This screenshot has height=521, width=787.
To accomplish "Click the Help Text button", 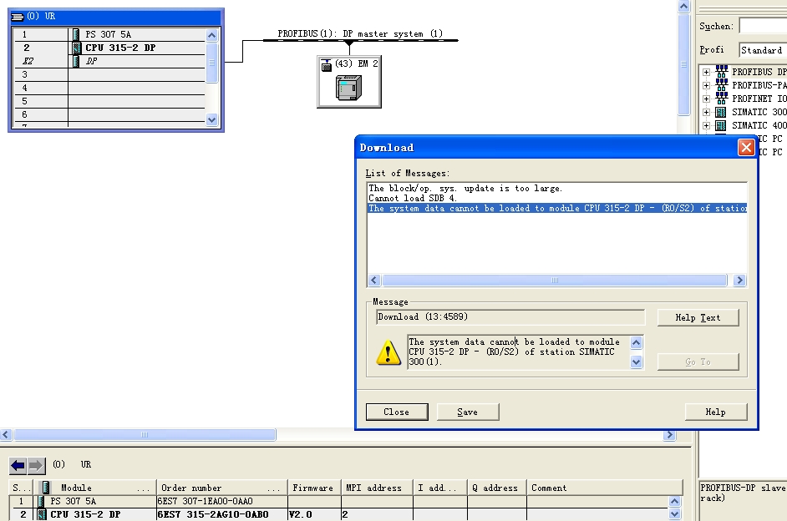I will tap(698, 317).
